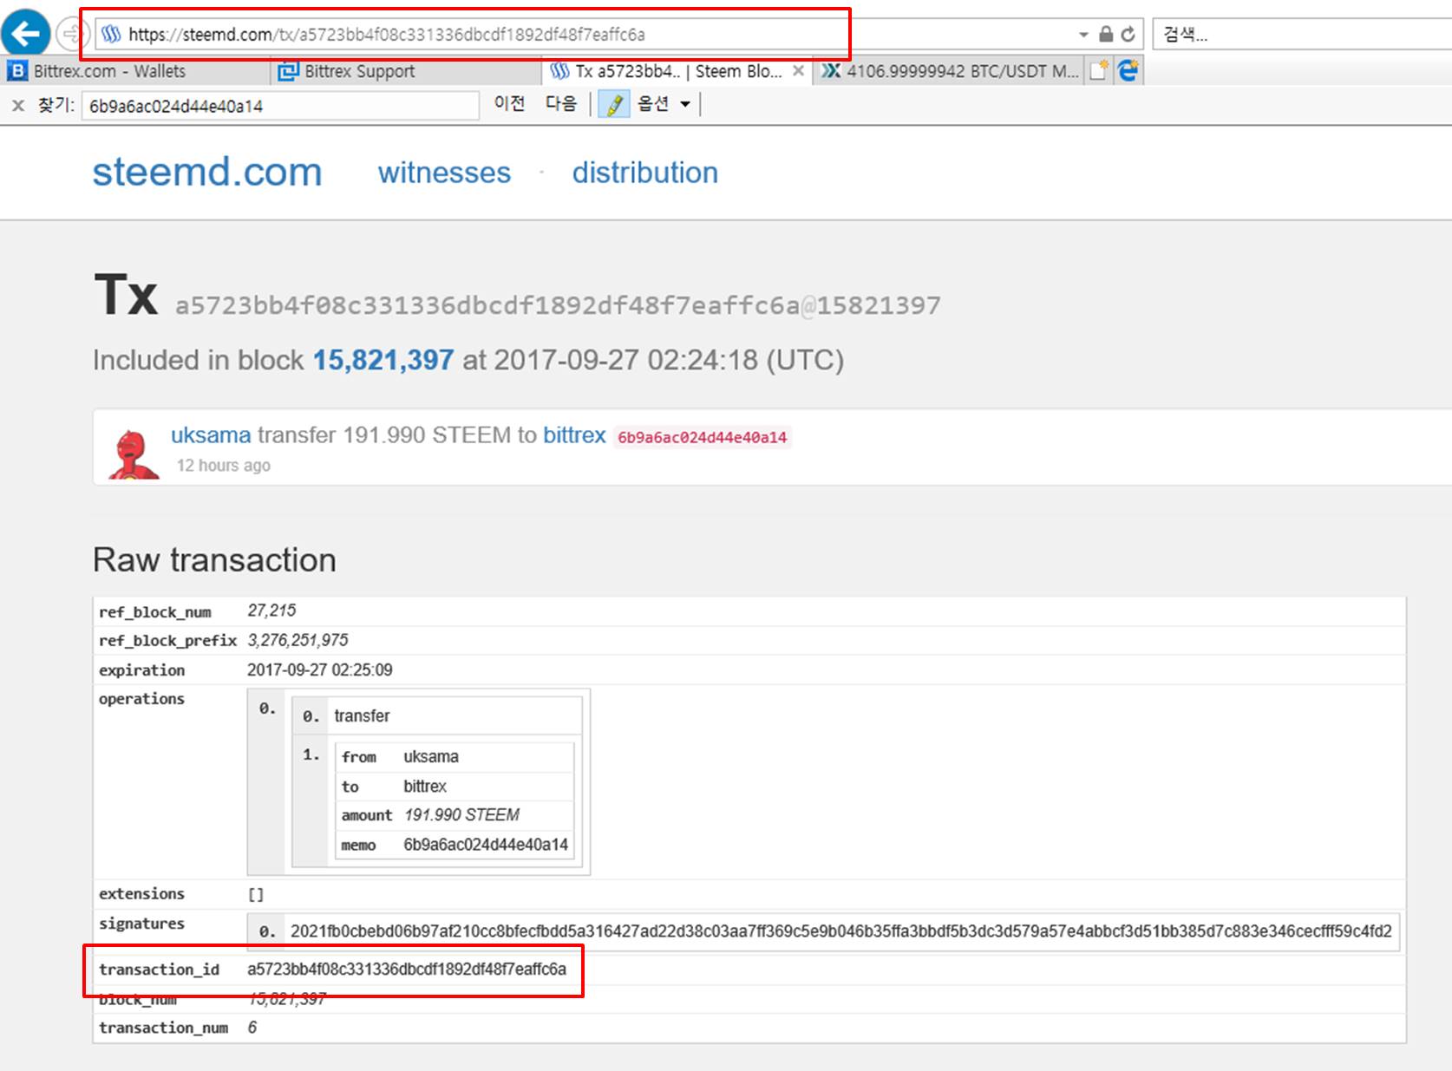Image resolution: width=1452 pixels, height=1071 pixels.
Task: Switch to the Bittrex.com - Wallets tab
Action: (x=136, y=71)
